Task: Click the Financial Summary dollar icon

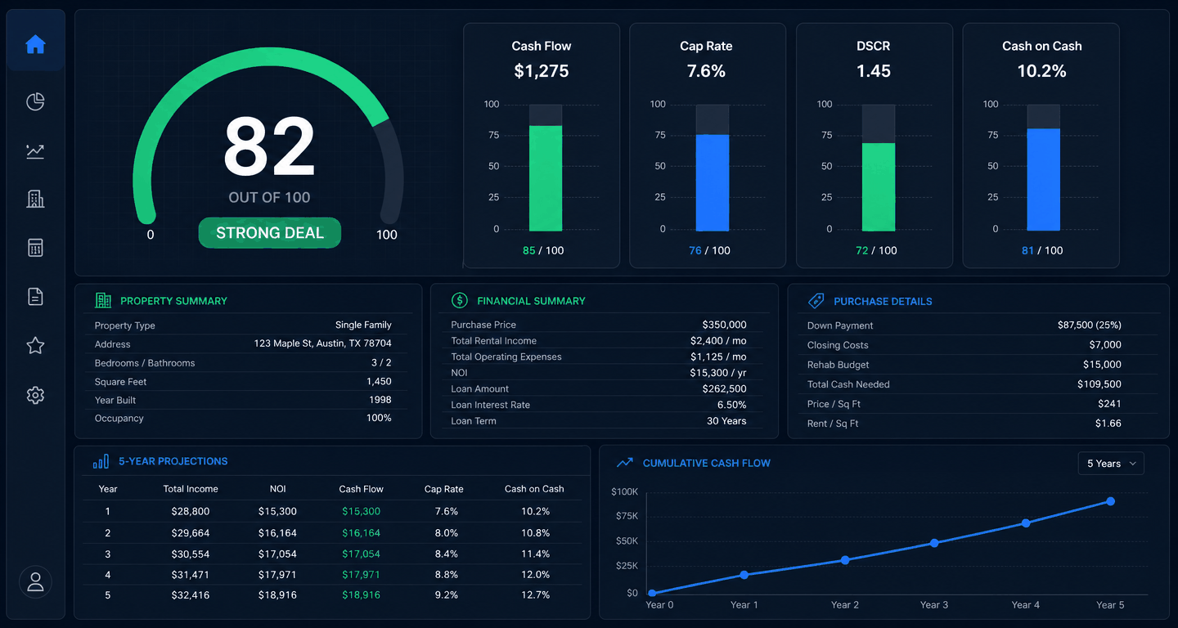Action: point(459,300)
